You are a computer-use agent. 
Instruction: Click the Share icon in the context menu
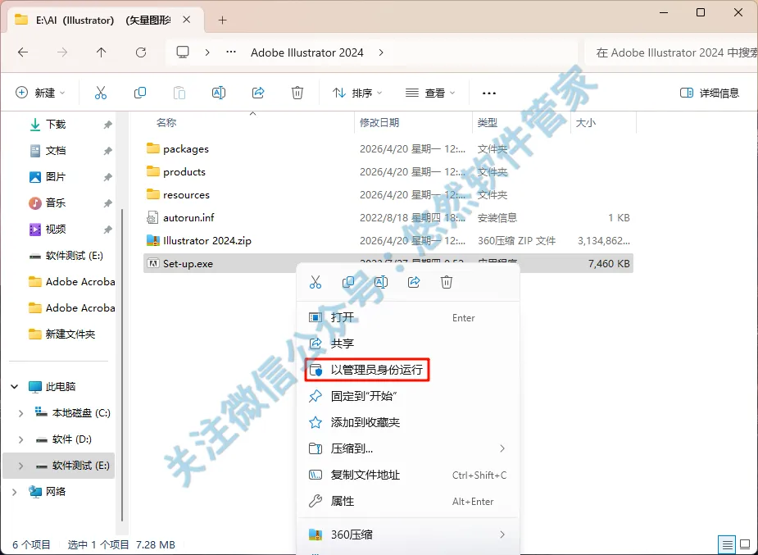pos(414,282)
